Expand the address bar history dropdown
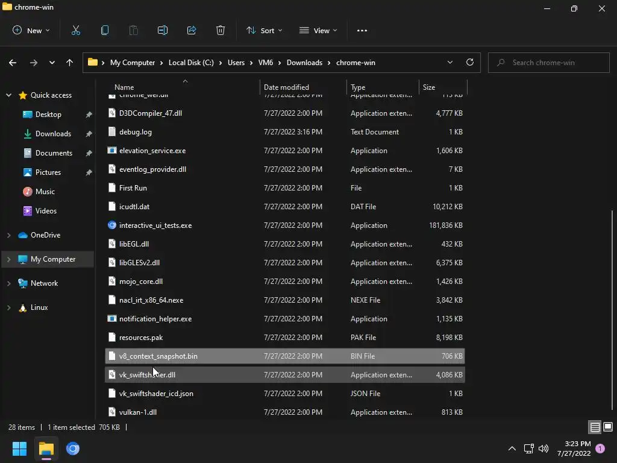Screen dimensions: 617x463 [x=449, y=62]
